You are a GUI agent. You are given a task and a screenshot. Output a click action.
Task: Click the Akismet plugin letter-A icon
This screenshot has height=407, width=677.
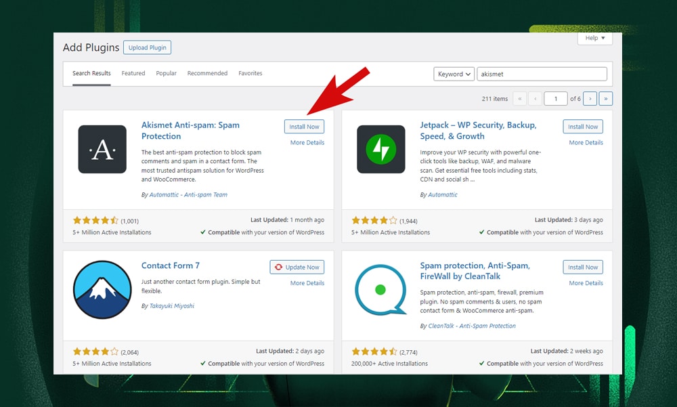click(x=102, y=150)
